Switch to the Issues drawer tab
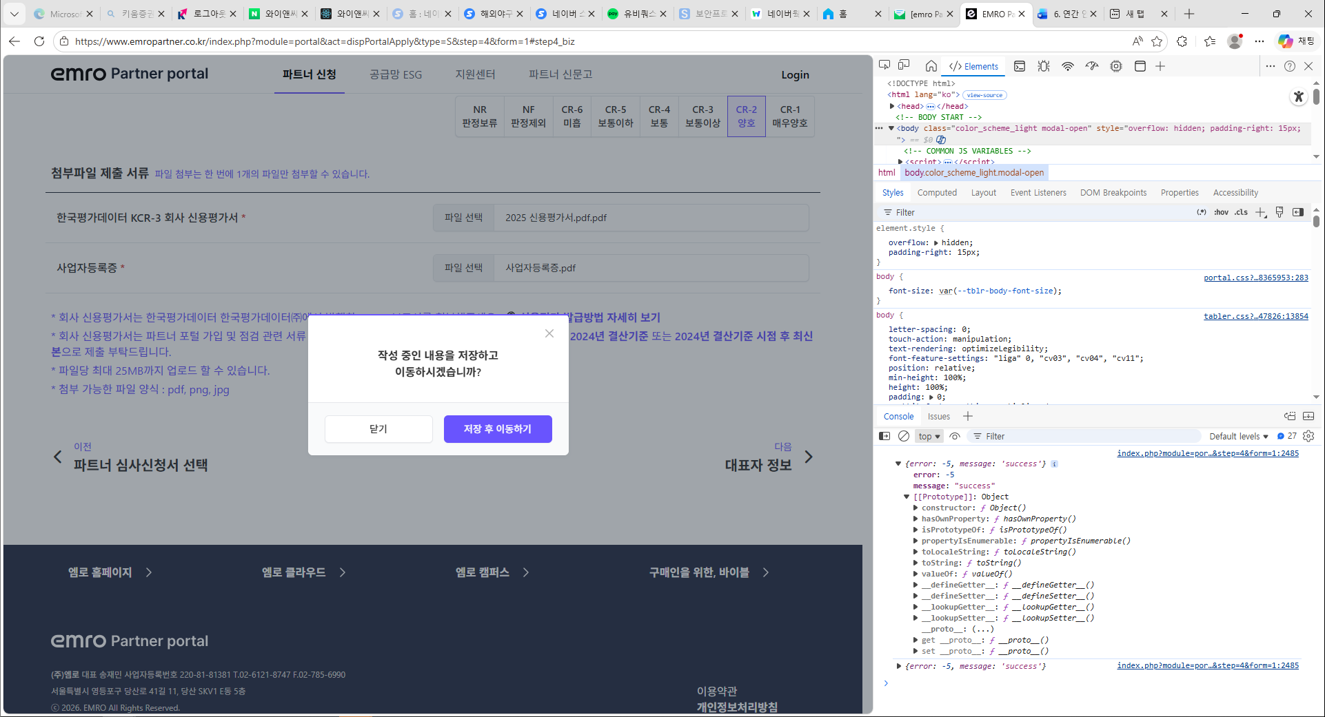Screen dimensions: 1325x717 pyautogui.click(x=938, y=416)
